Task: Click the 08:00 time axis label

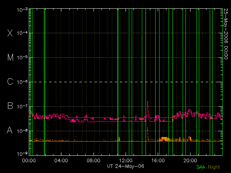Action: [x=93, y=160]
